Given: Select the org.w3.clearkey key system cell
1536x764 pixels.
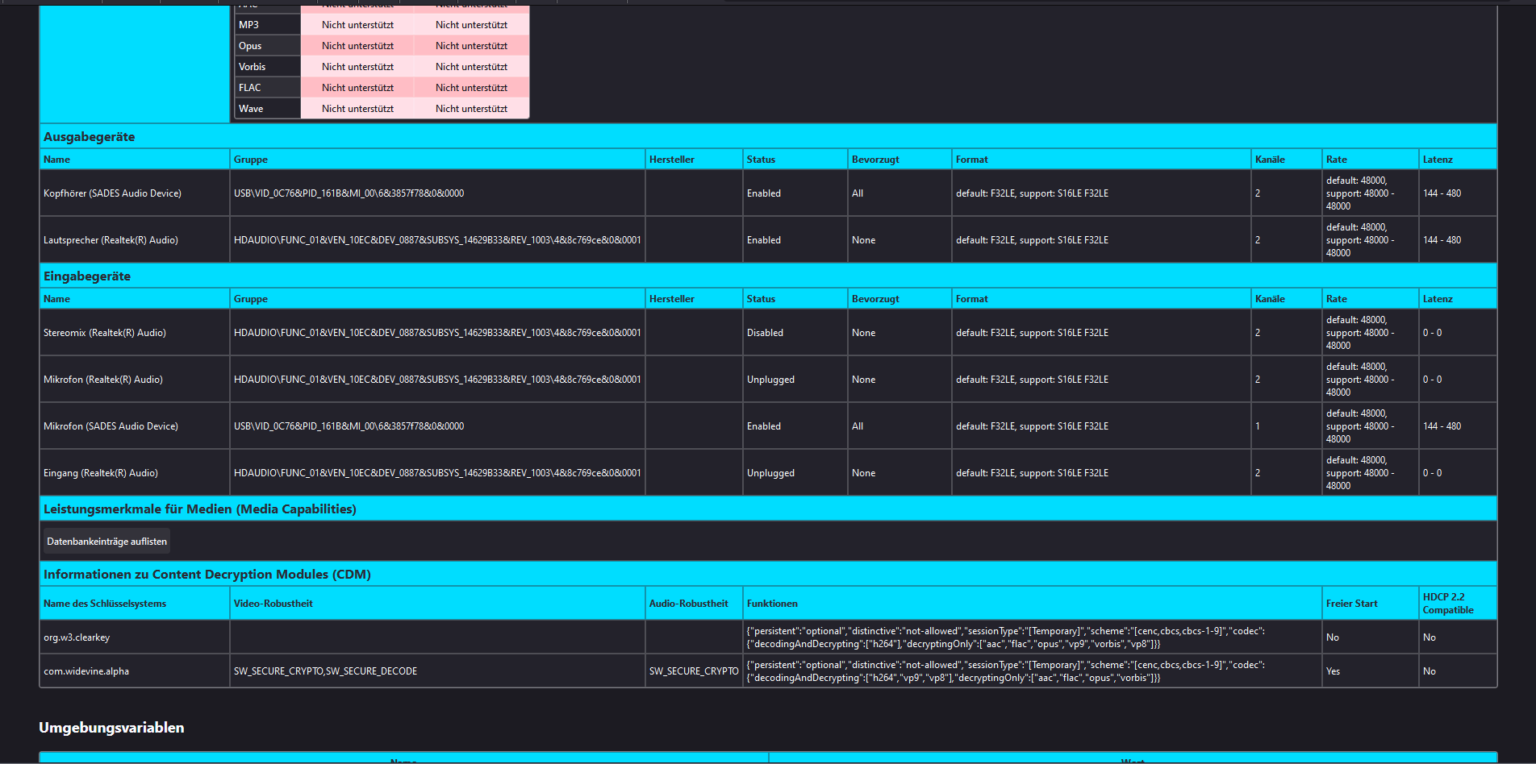Looking at the screenshot, I should point(77,637).
